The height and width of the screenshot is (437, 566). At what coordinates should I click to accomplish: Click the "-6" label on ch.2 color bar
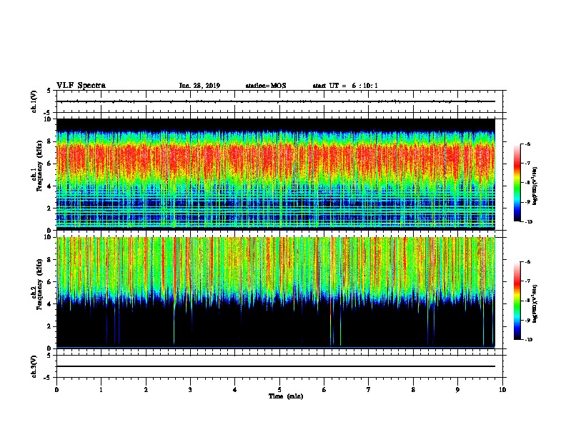pos(528,262)
